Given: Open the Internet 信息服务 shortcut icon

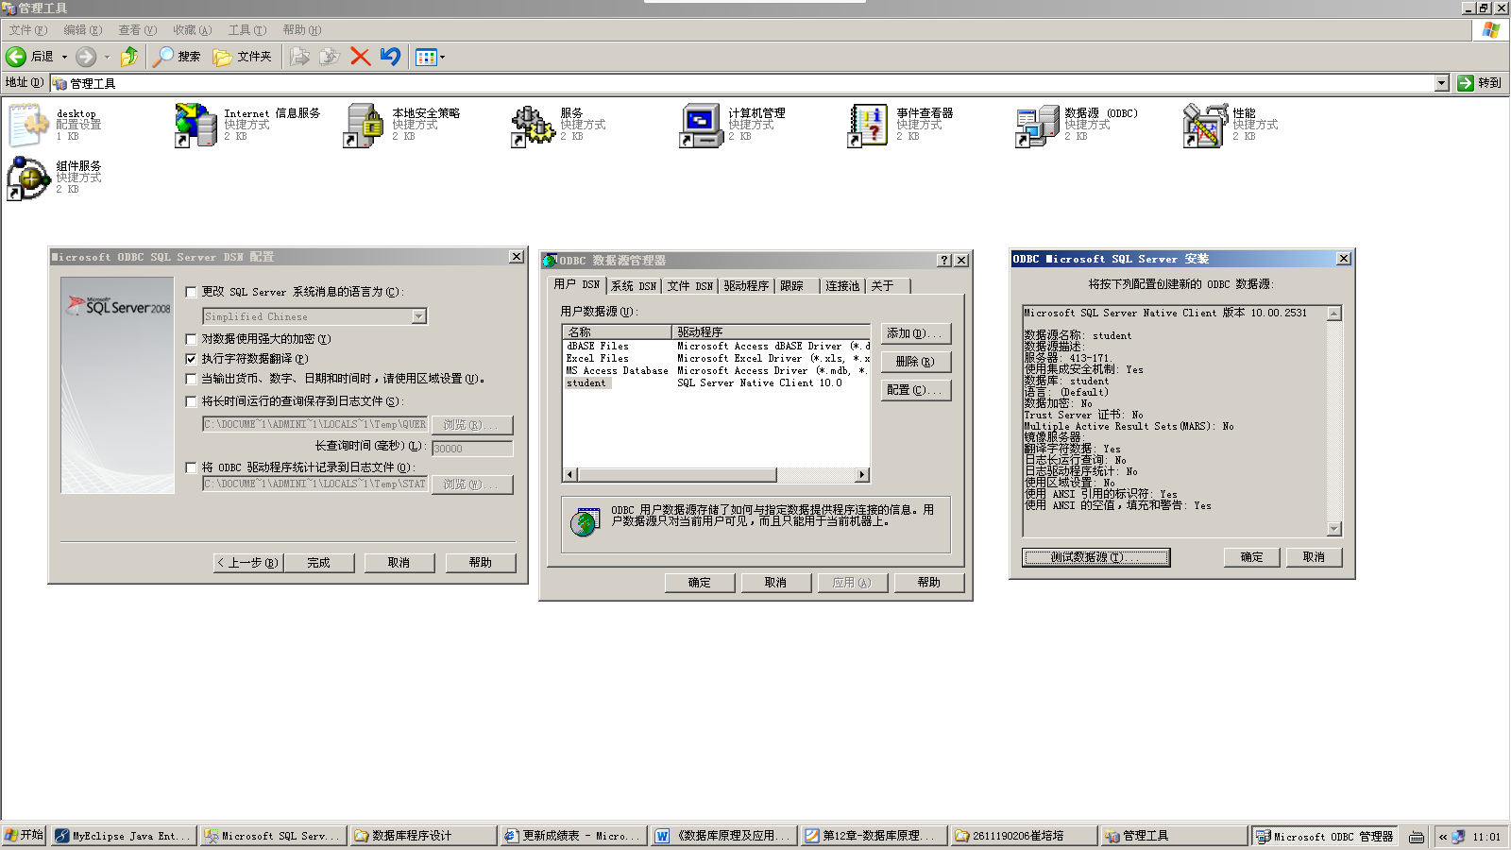Looking at the screenshot, I should pyautogui.click(x=196, y=125).
